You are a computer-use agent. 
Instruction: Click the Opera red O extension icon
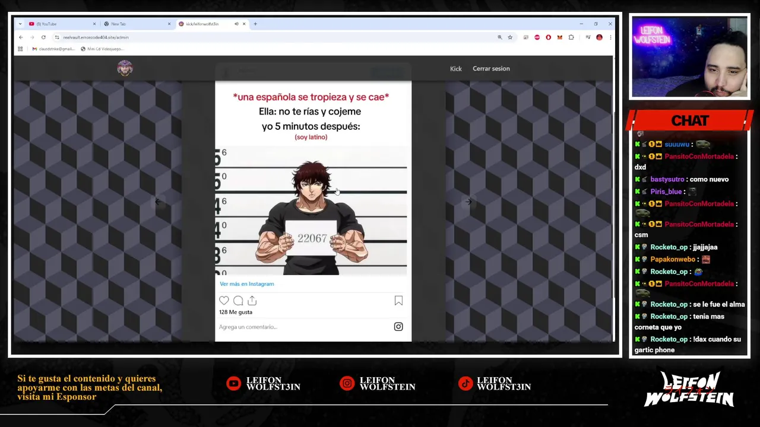548,37
